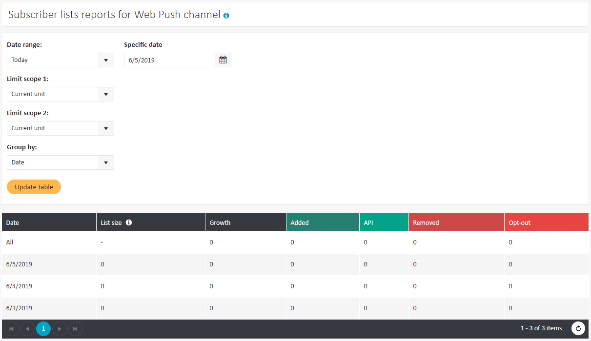The width and height of the screenshot is (591, 341).
Task: Go to next page arrow
Action: [60, 329]
